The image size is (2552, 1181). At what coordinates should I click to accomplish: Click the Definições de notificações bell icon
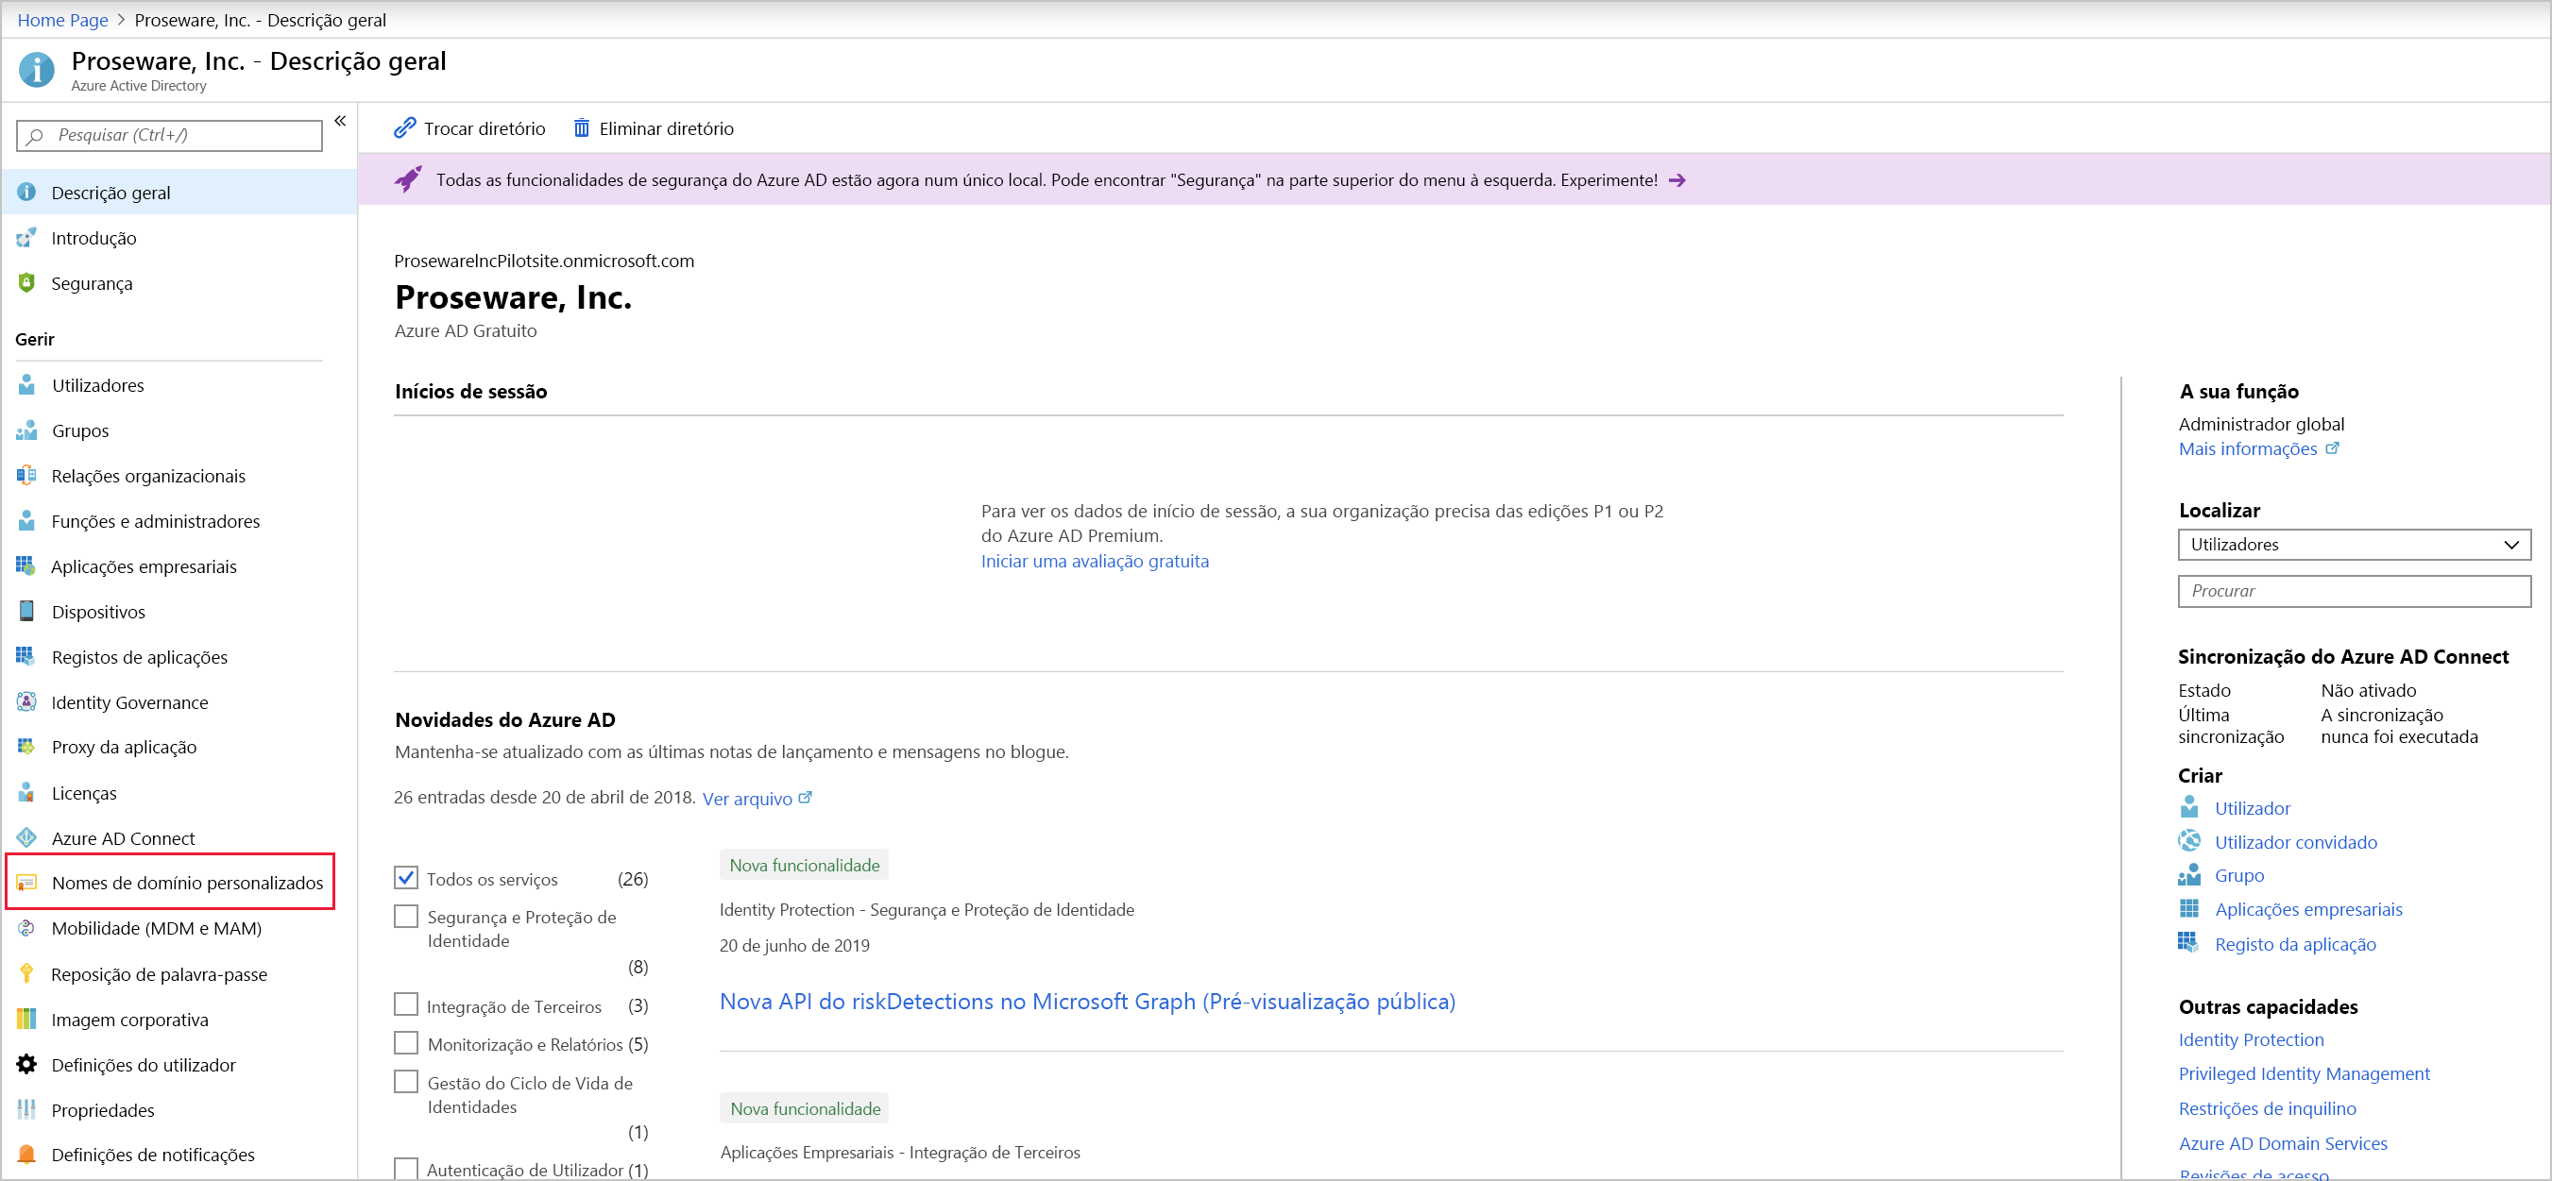tap(26, 1155)
